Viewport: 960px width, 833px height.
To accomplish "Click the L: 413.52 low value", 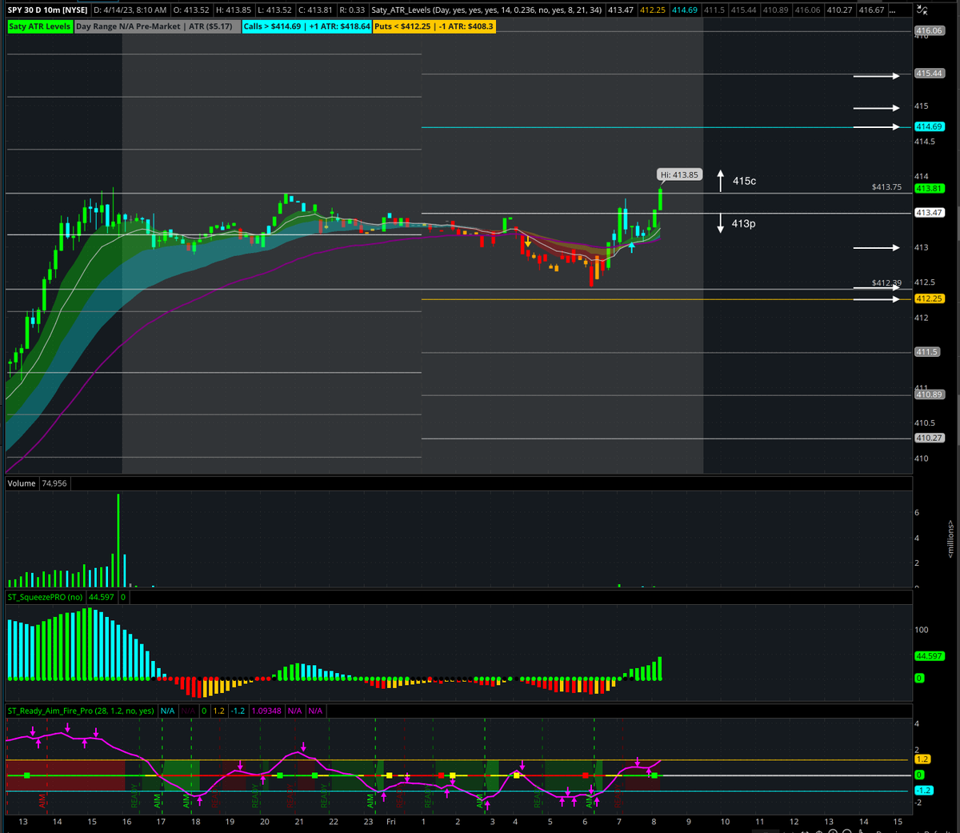I will pyautogui.click(x=274, y=10).
